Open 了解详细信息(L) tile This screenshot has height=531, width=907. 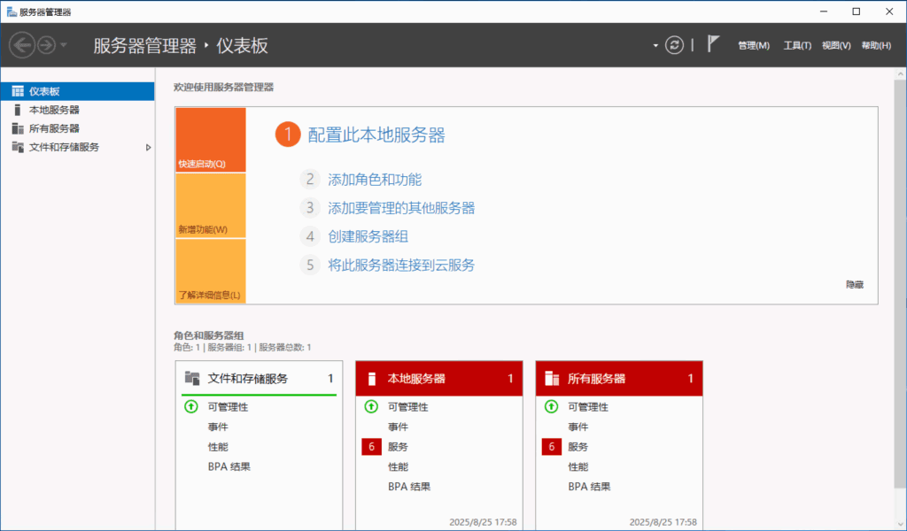[x=210, y=272]
